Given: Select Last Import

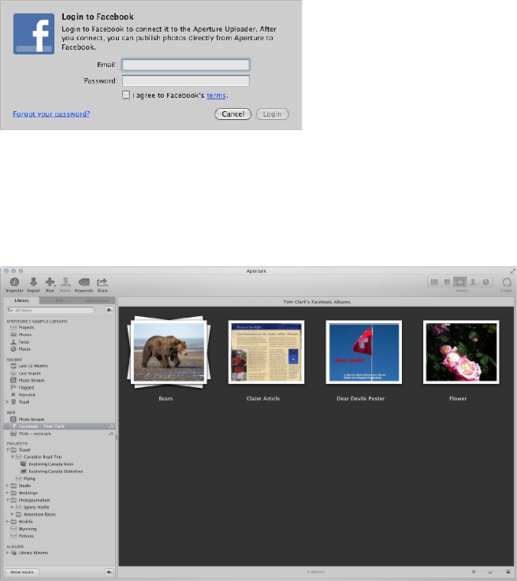Looking at the screenshot, I should coord(30,373).
